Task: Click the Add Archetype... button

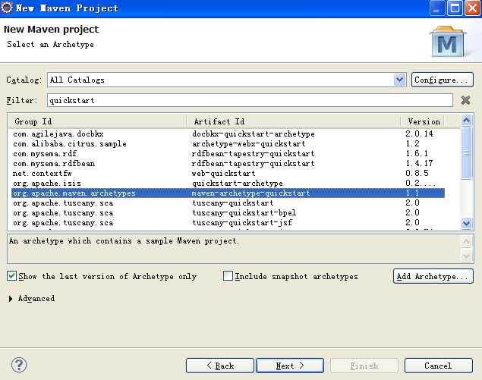Action: pyautogui.click(x=433, y=276)
